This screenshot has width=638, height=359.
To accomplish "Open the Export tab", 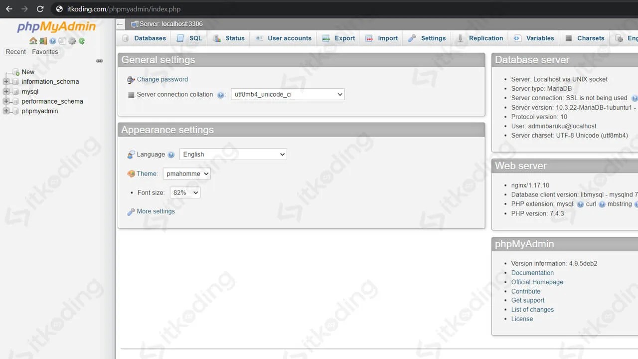I will [x=344, y=38].
